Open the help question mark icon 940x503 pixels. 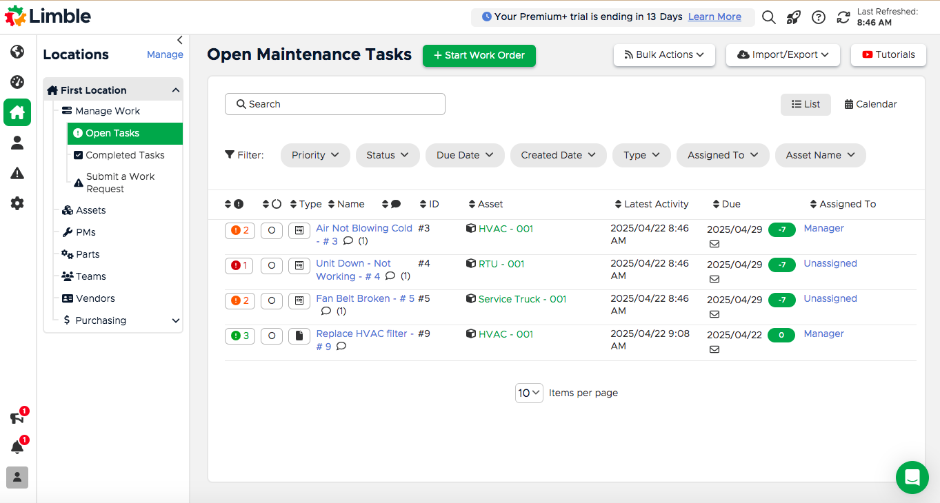pos(818,17)
